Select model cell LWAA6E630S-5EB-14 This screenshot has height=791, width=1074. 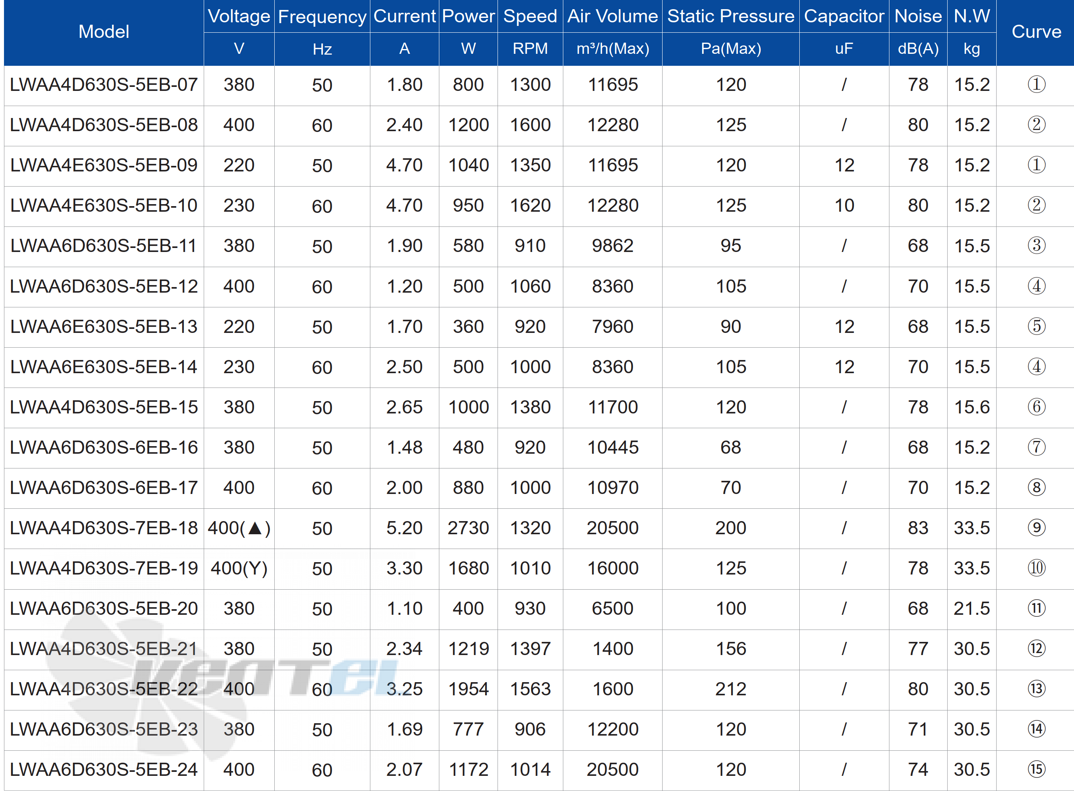104,367
